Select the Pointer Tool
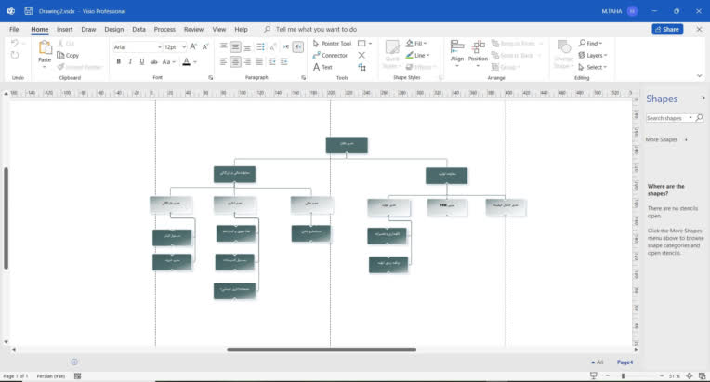 point(332,44)
